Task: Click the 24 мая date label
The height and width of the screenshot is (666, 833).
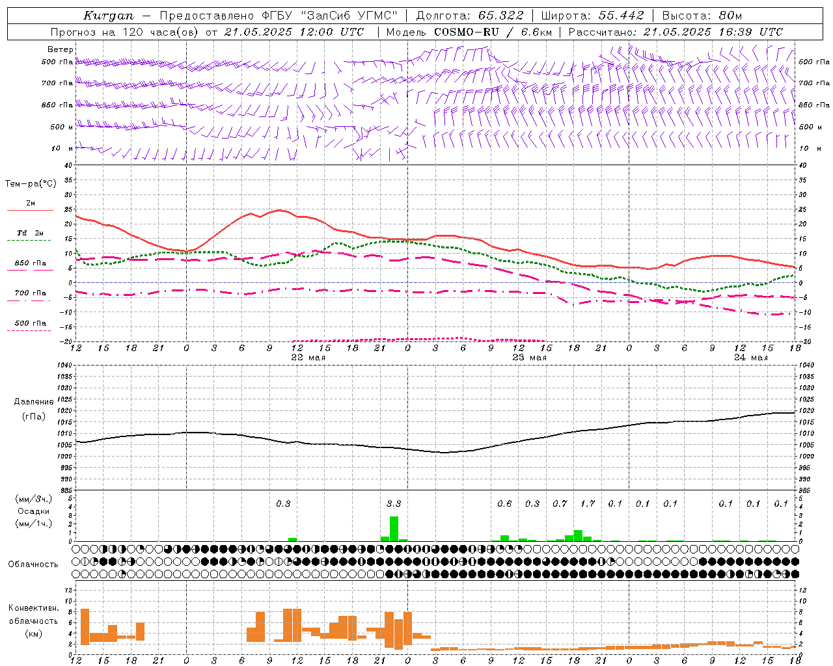Action: tap(751, 358)
